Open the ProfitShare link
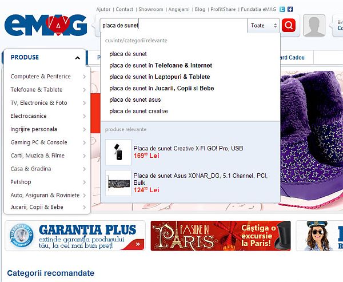 coord(223,9)
